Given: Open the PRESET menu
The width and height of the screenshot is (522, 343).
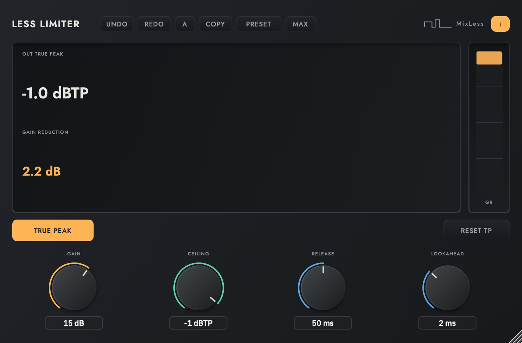Looking at the screenshot, I should pyautogui.click(x=259, y=24).
